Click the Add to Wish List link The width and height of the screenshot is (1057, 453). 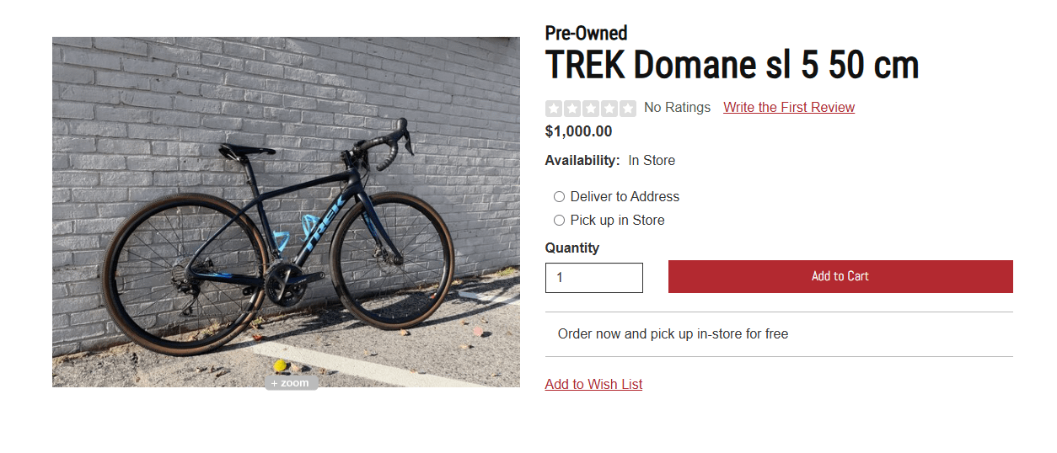(593, 385)
